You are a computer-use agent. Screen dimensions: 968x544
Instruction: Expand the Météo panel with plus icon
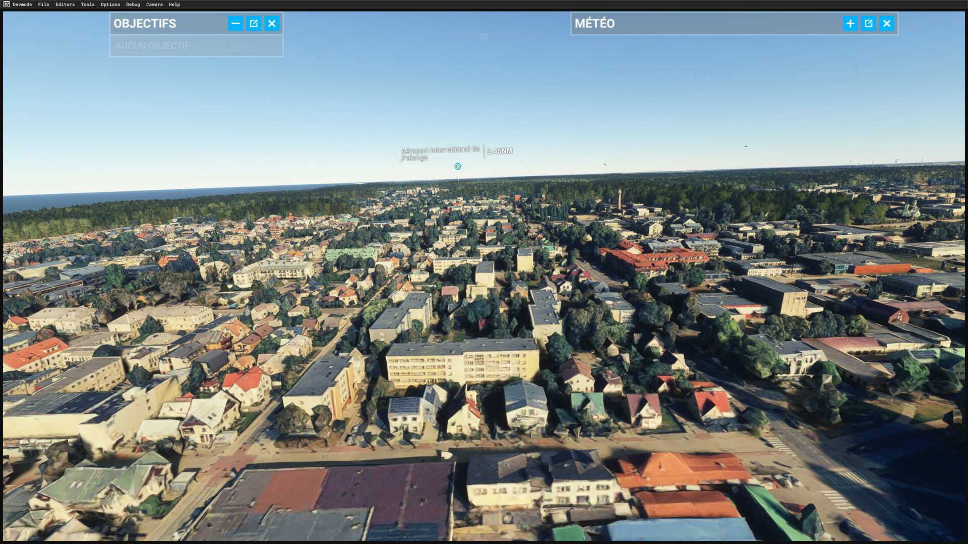pyautogui.click(x=850, y=24)
